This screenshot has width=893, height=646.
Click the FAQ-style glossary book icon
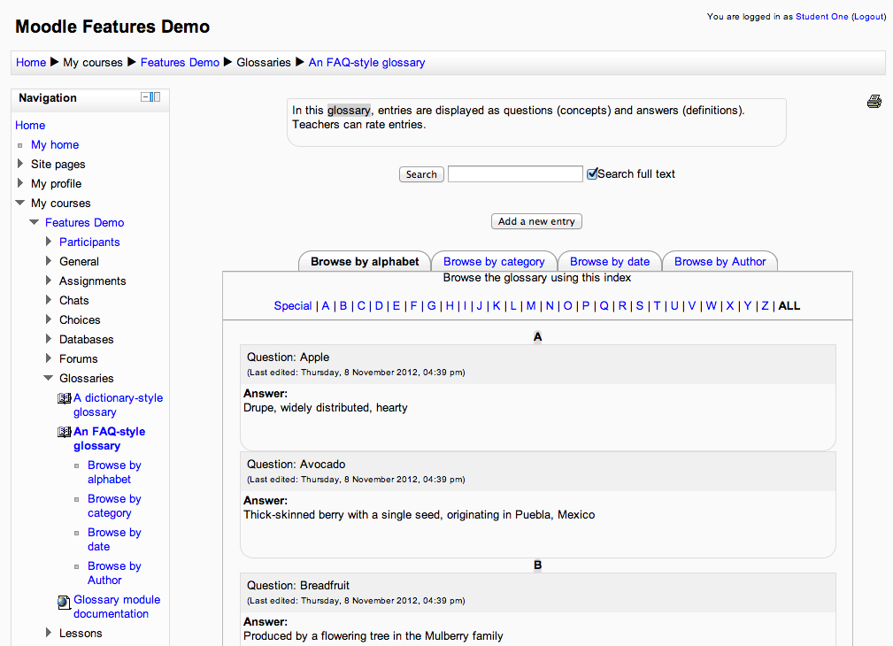[65, 432]
